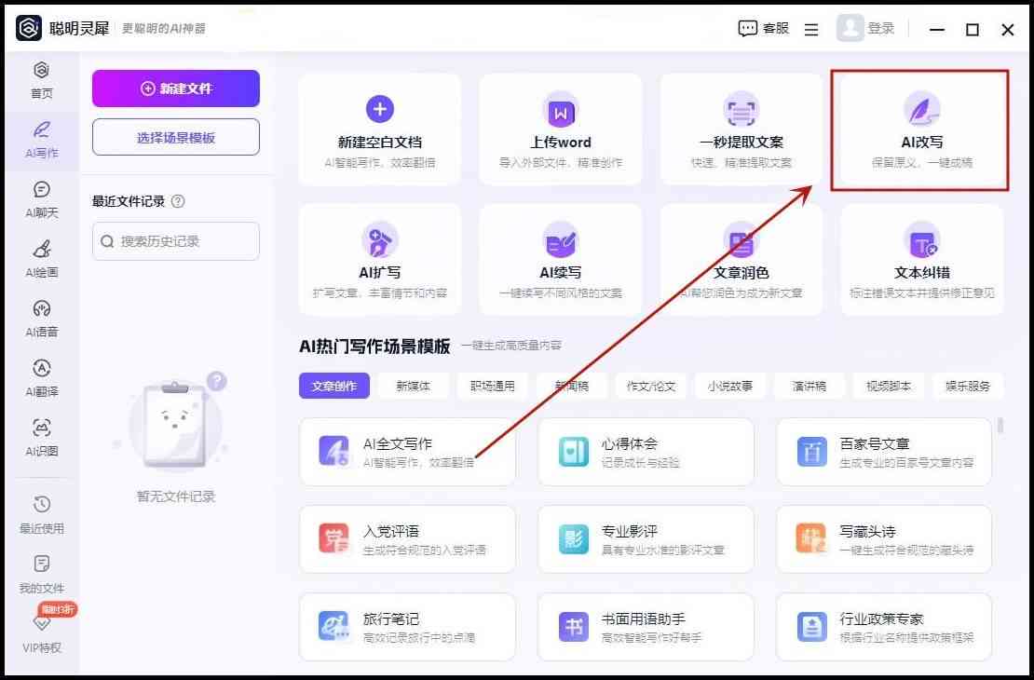Click the 暂无文件记录 clipboard illustration
The image size is (1034, 680).
(174, 424)
